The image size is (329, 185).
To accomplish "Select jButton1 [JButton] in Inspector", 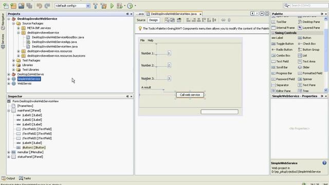I will pyautogui.click(x=34, y=147).
